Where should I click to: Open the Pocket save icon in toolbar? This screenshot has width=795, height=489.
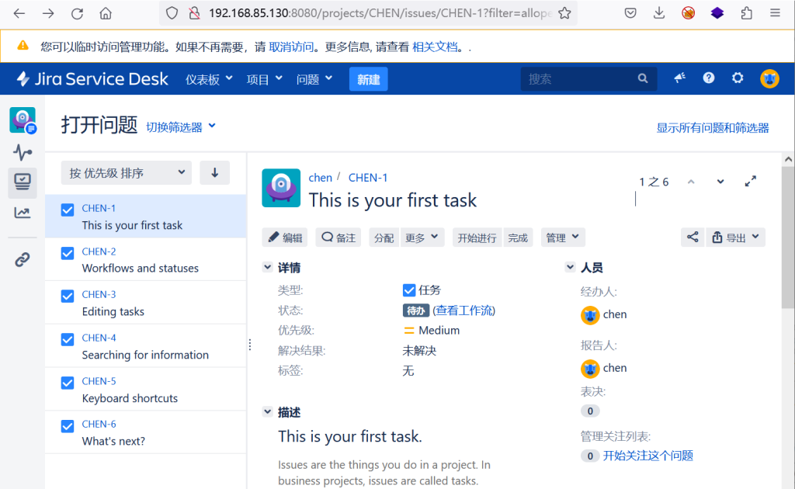tap(630, 13)
